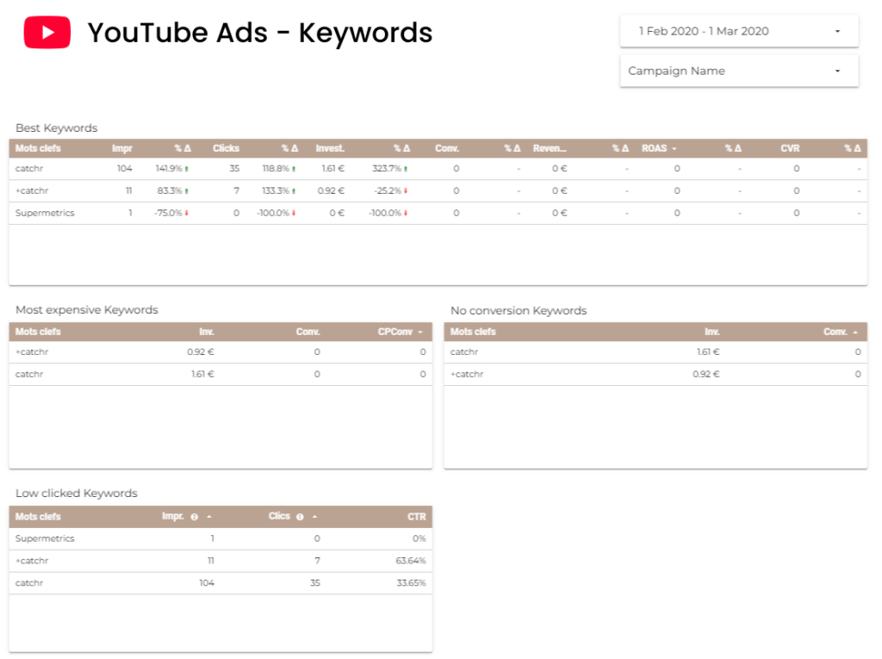Click the green up arrow beside 323.7%
The width and height of the screenshot is (882, 659).
tap(406, 169)
